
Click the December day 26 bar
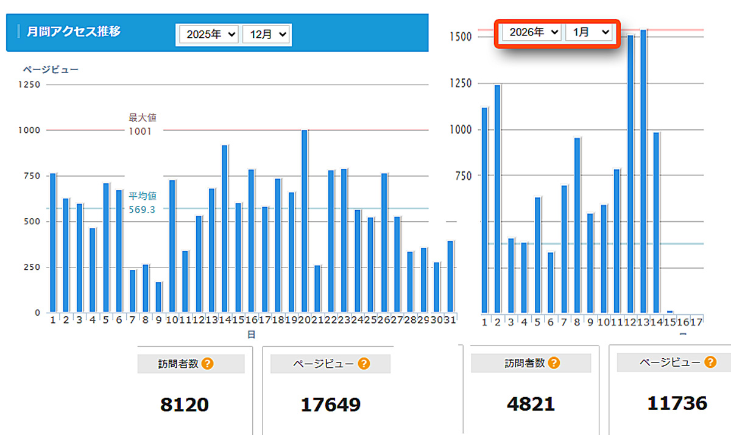pos(384,242)
